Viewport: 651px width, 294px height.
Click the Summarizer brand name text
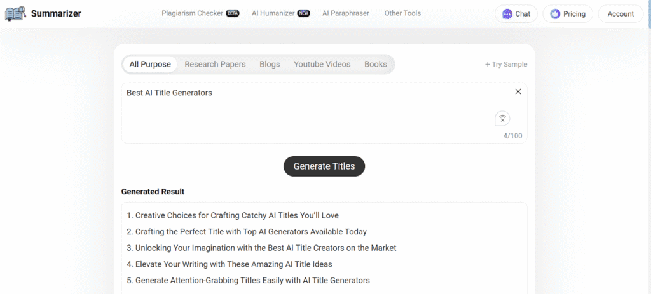pyautogui.click(x=56, y=14)
